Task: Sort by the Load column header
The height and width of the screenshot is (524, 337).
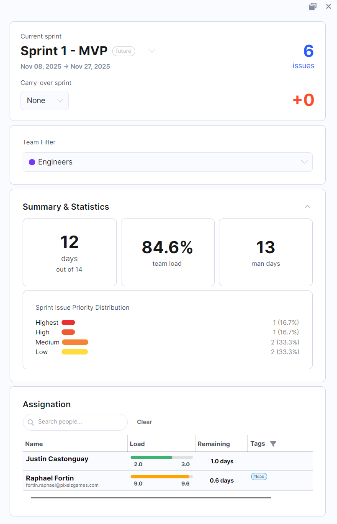Action: [x=137, y=444]
